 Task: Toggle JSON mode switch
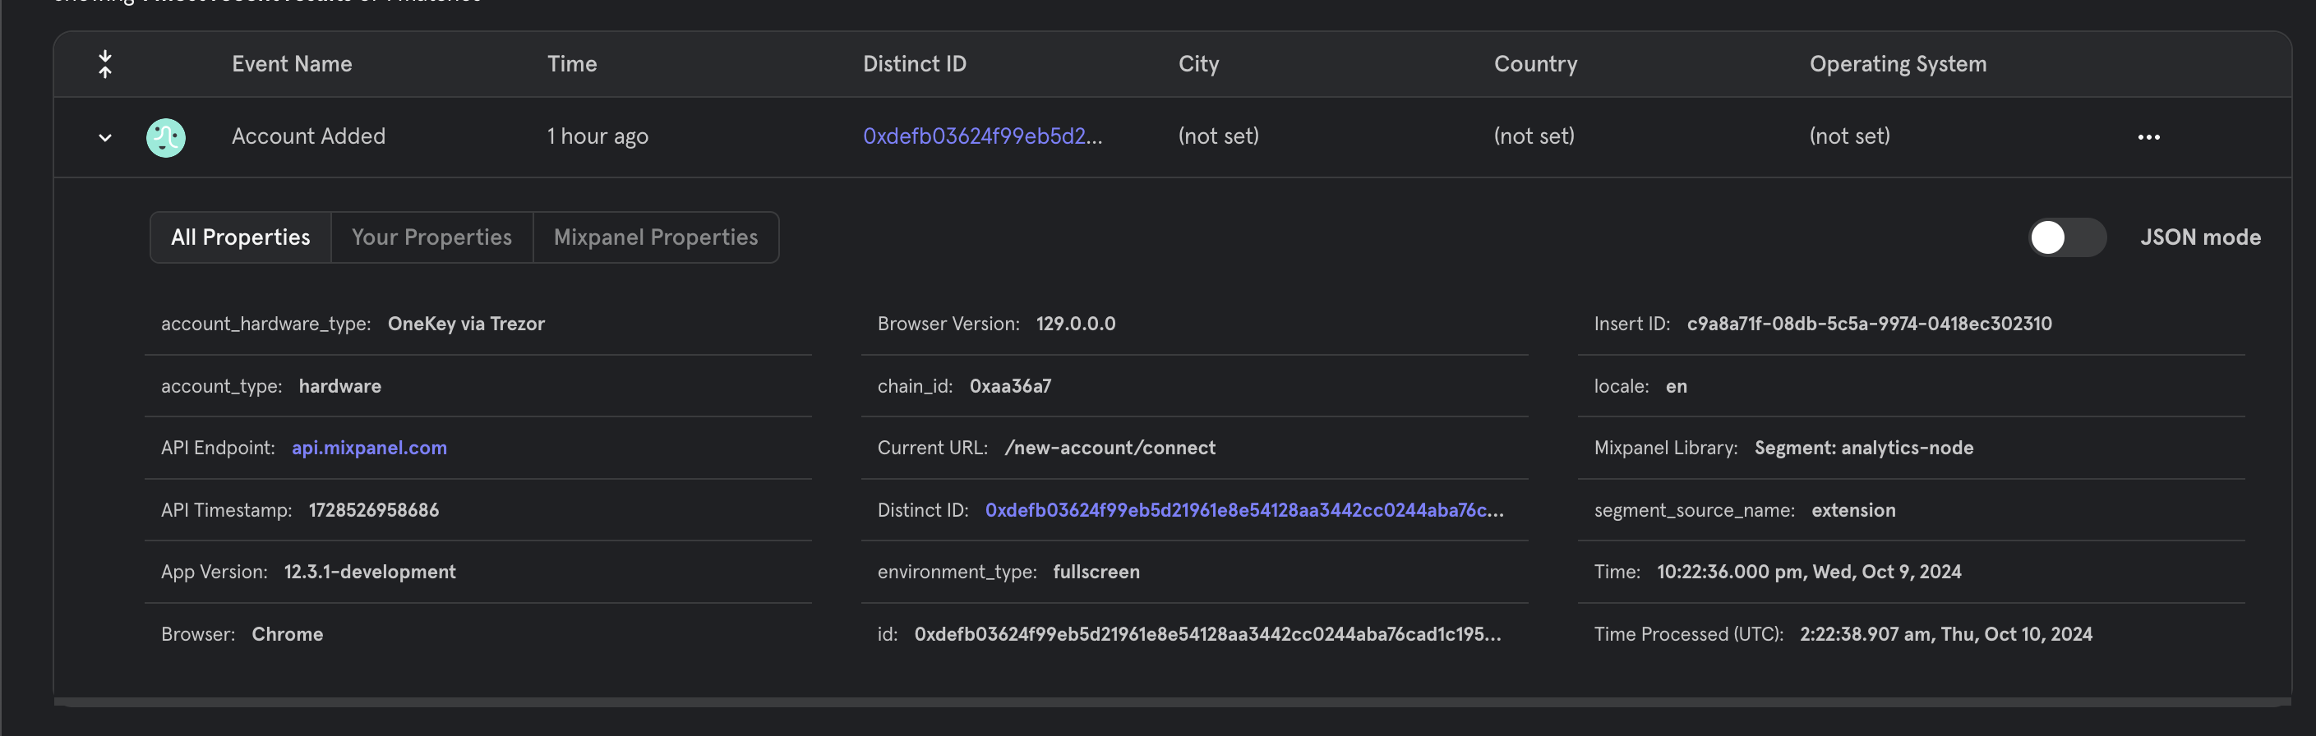pos(2066,237)
